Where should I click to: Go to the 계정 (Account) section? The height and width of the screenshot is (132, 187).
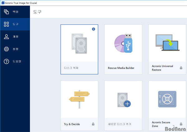click(x=15, y=37)
